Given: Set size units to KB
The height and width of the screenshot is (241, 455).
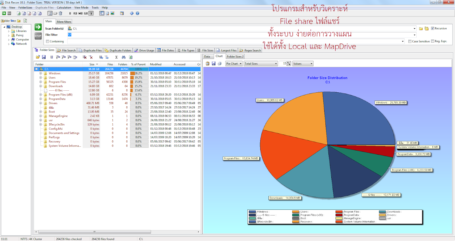Looking at the screenshot, I should pos(75,13).
